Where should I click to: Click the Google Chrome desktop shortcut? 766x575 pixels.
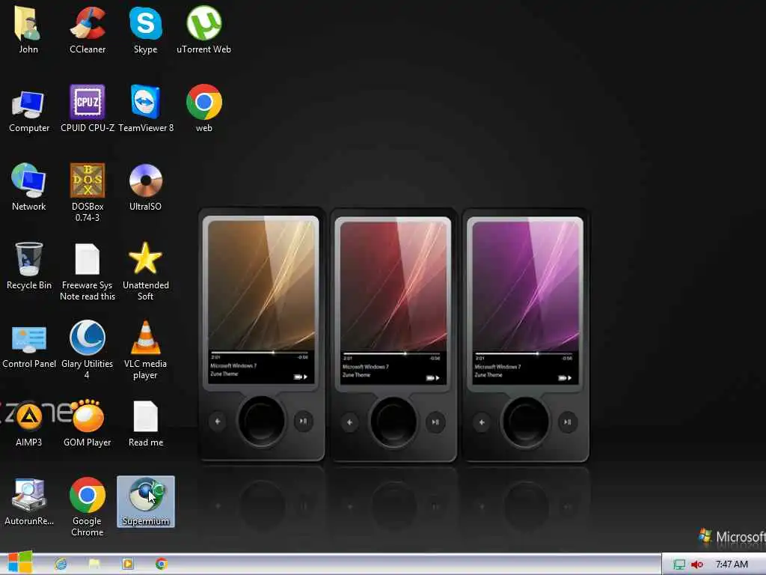point(88,508)
